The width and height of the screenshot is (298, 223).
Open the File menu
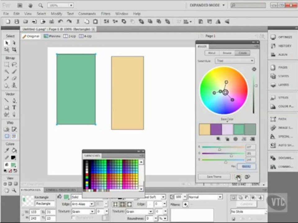click(x=6, y=14)
